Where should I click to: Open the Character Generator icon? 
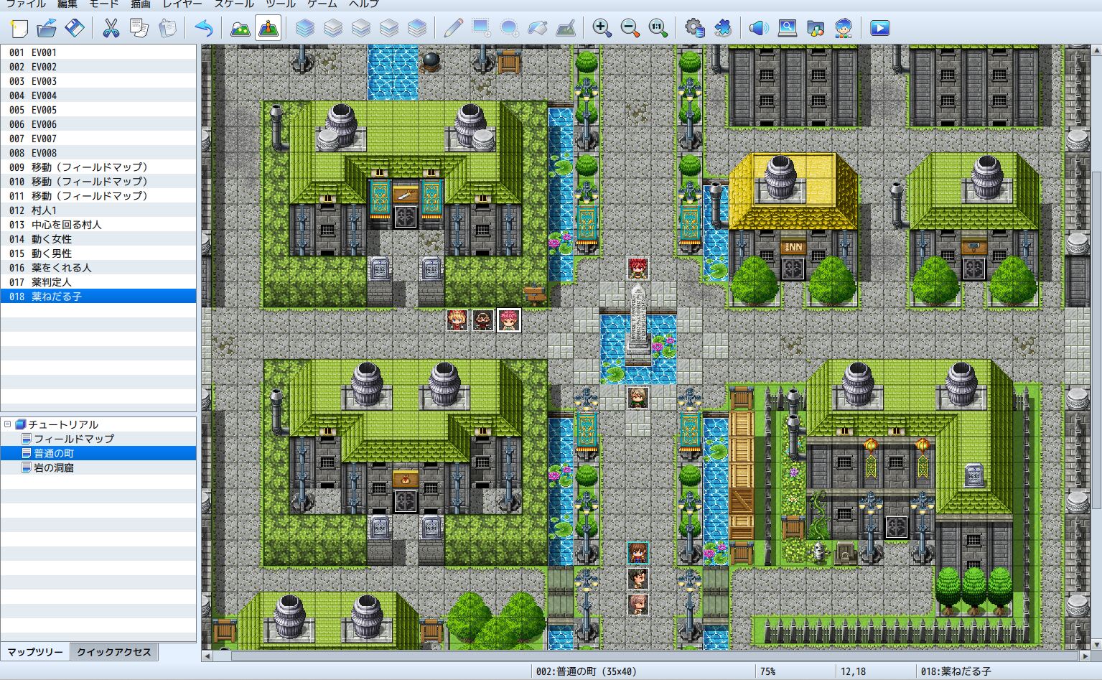pos(843,28)
